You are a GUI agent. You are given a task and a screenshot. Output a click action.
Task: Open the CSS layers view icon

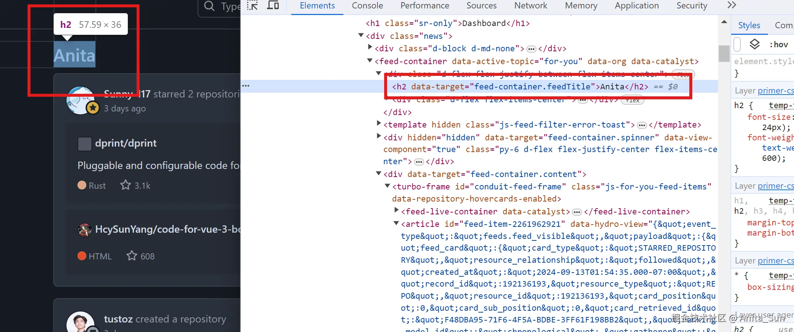click(754, 44)
